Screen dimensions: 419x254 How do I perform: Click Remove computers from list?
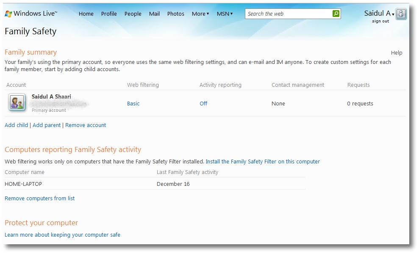pos(39,199)
